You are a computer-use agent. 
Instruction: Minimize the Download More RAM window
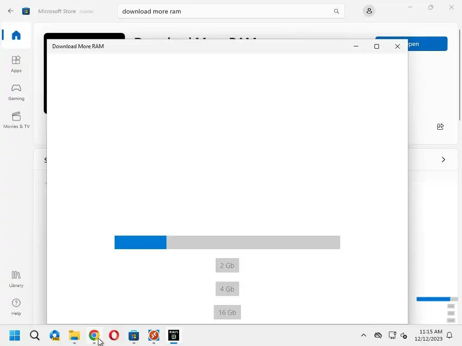(356, 46)
